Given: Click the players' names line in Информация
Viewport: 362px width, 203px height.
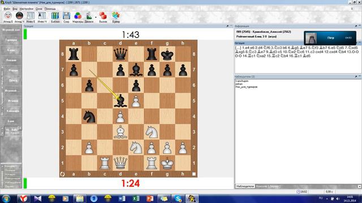Looking at the screenshot, I should click(264, 32).
